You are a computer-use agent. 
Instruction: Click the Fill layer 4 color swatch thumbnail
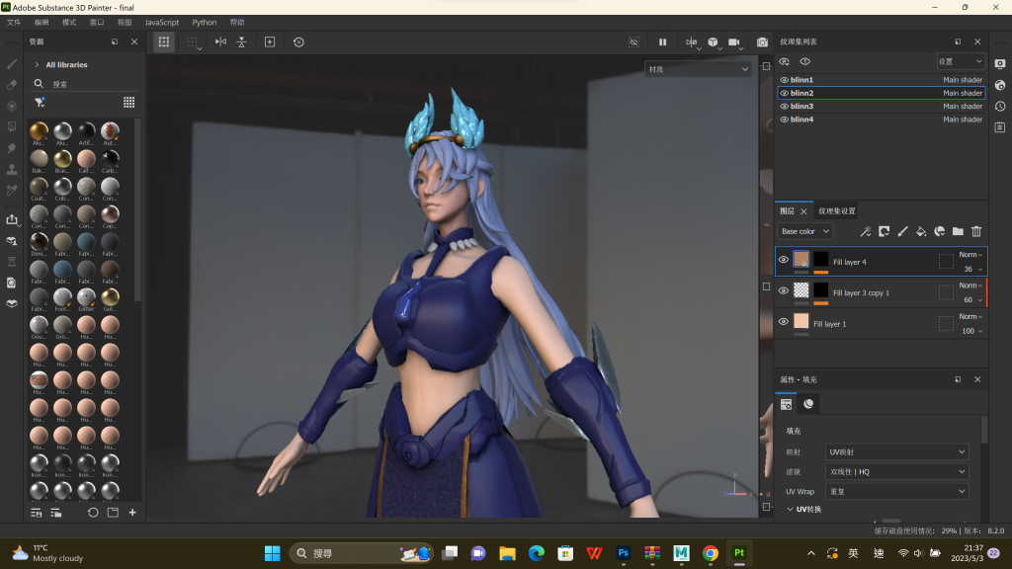point(801,260)
